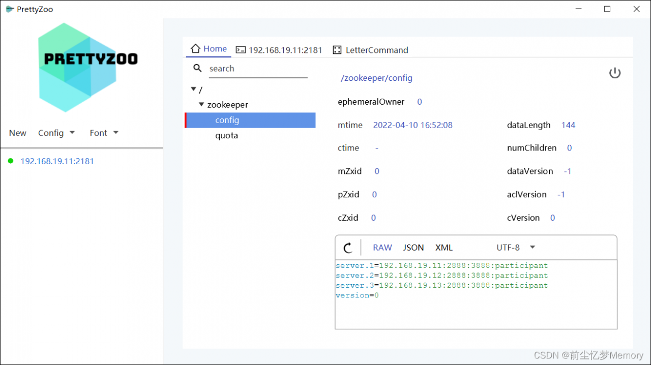Image resolution: width=651 pixels, height=365 pixels.
Task: Click the PrettyZoo title bar app icon
Action: tap(9, 9)
